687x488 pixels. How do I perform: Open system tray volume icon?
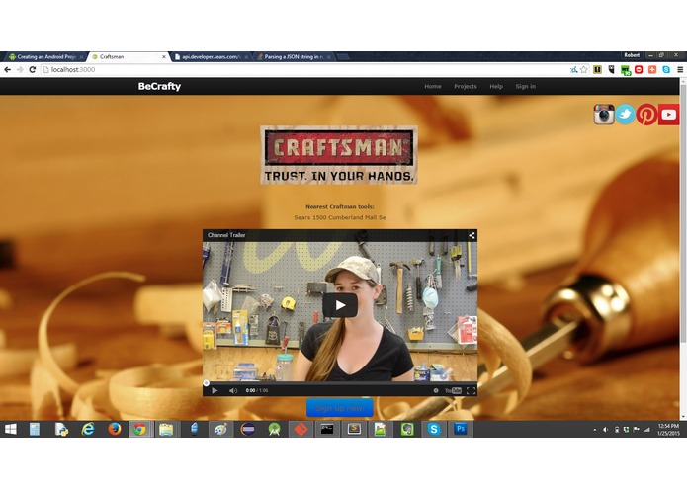(606, 430)
